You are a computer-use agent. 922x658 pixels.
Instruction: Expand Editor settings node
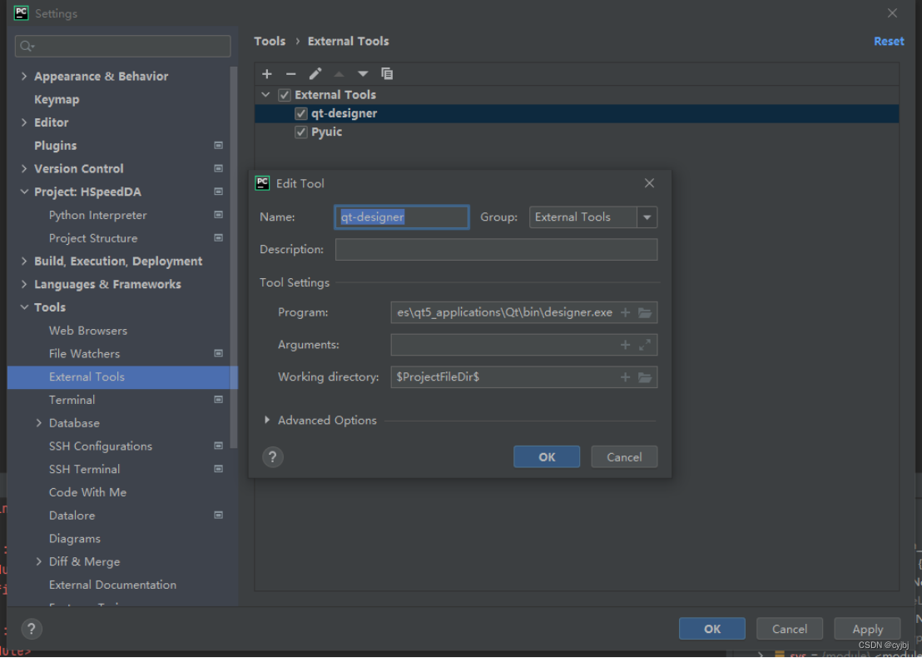(x=24, y=122)
